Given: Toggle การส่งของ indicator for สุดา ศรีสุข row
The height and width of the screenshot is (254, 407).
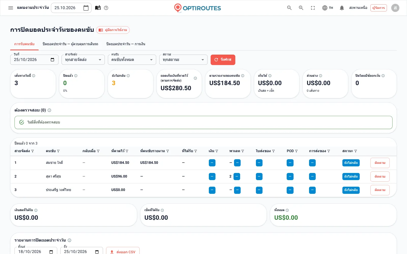Looking at the screenshot, I should click(x=312, y=177).
